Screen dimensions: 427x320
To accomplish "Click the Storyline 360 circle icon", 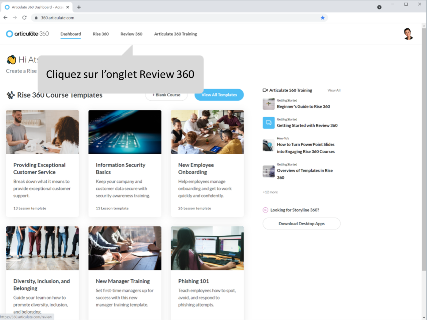I will [x=265, y=210].
